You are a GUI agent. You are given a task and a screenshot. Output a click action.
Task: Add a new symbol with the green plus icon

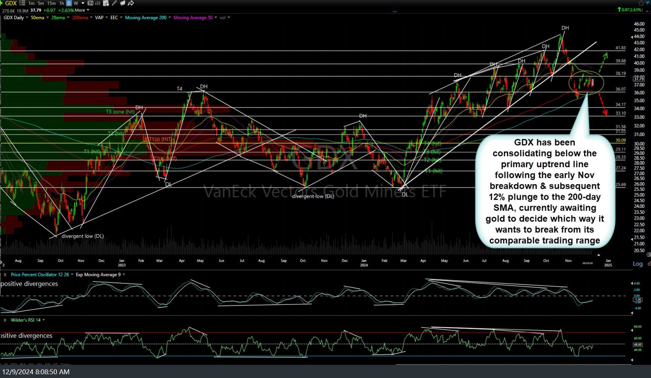[x=2, y=3]
